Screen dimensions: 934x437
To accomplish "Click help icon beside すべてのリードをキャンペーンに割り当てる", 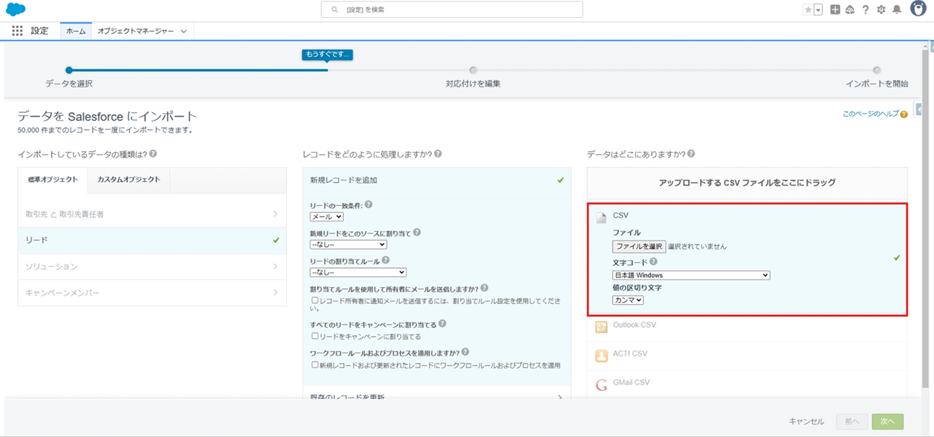I will 442,324.
